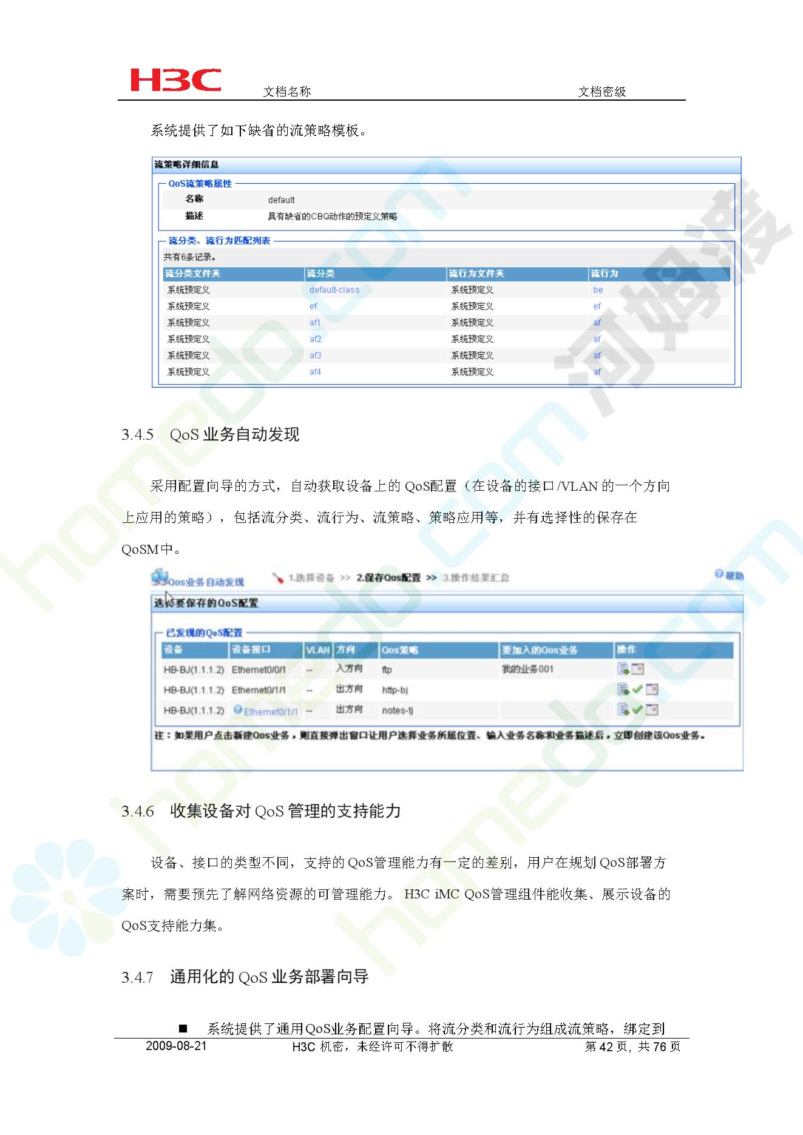Click the green checkmark in notes-tj row

(x=637, y=709)
